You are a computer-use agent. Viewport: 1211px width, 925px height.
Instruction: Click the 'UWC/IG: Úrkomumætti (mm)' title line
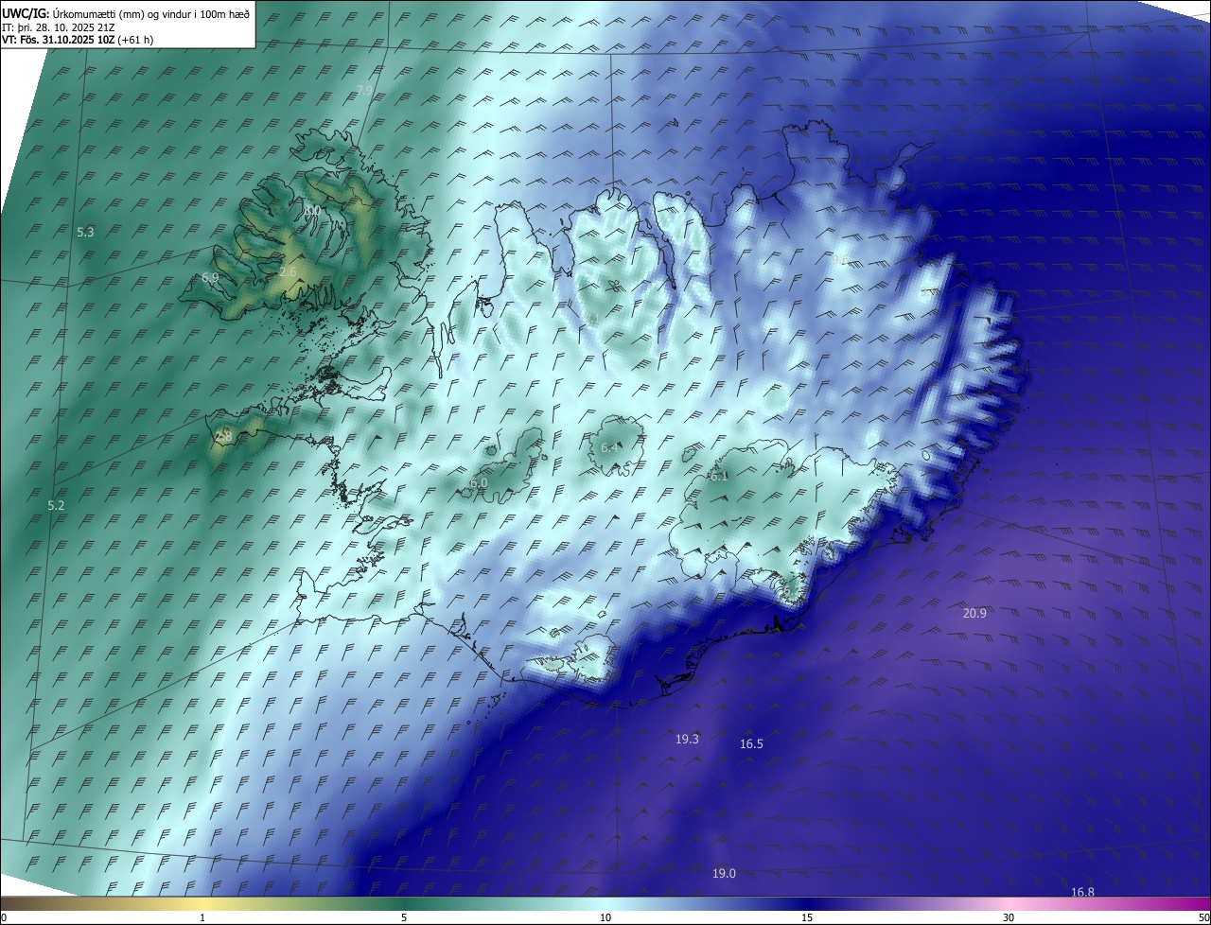[126, 13]
